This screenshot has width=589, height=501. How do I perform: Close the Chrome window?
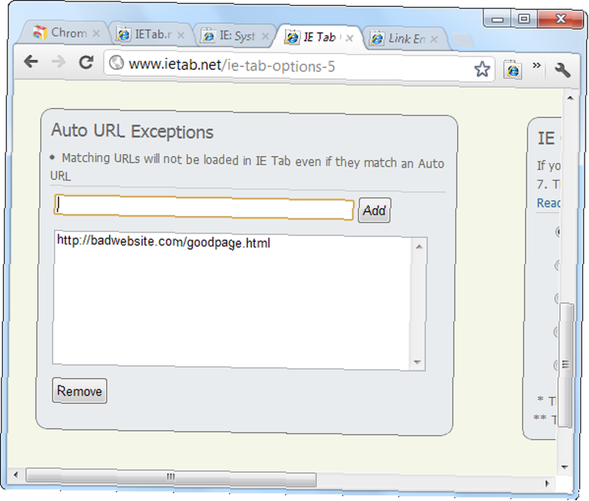pos(560,18)
